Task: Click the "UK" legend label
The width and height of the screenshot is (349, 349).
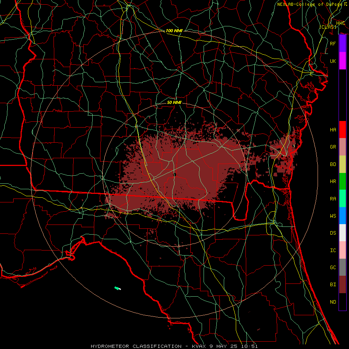Action: point(333,61)
